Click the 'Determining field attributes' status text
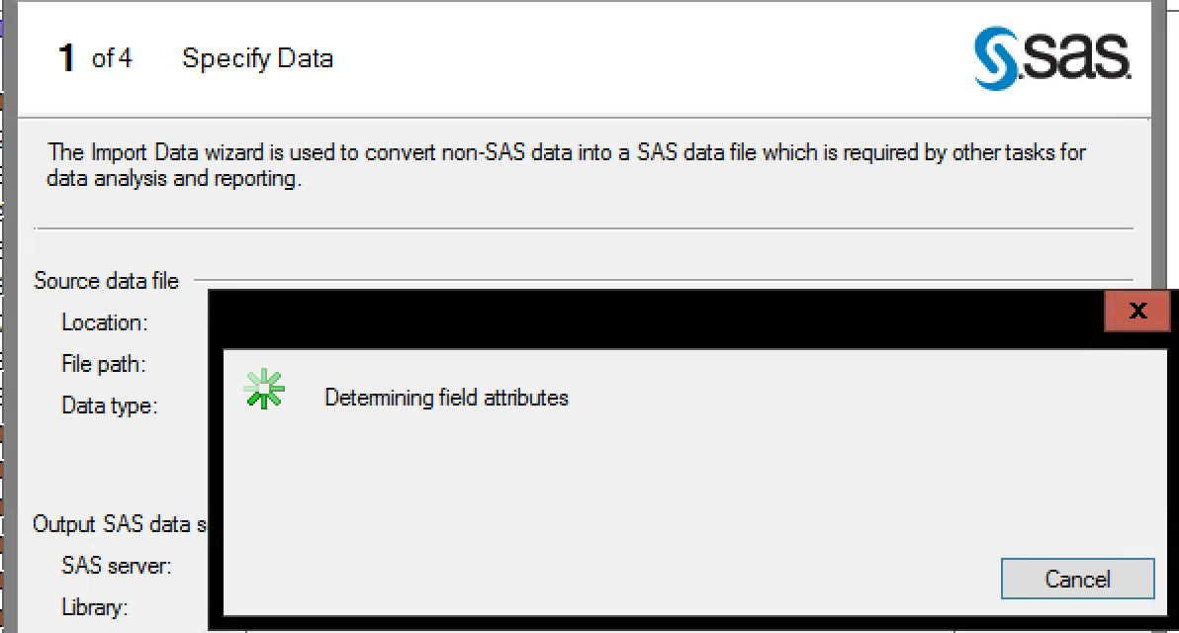The height and width of the screenshot is (633, 1179). (446, 398)
